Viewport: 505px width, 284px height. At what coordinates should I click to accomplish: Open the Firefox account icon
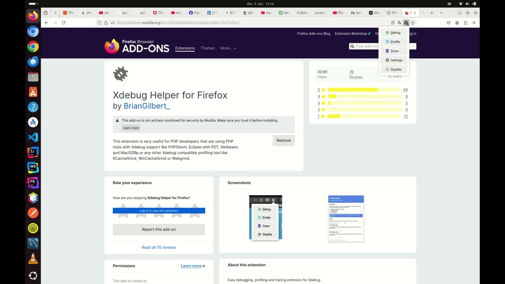click(x=457, y=23)
